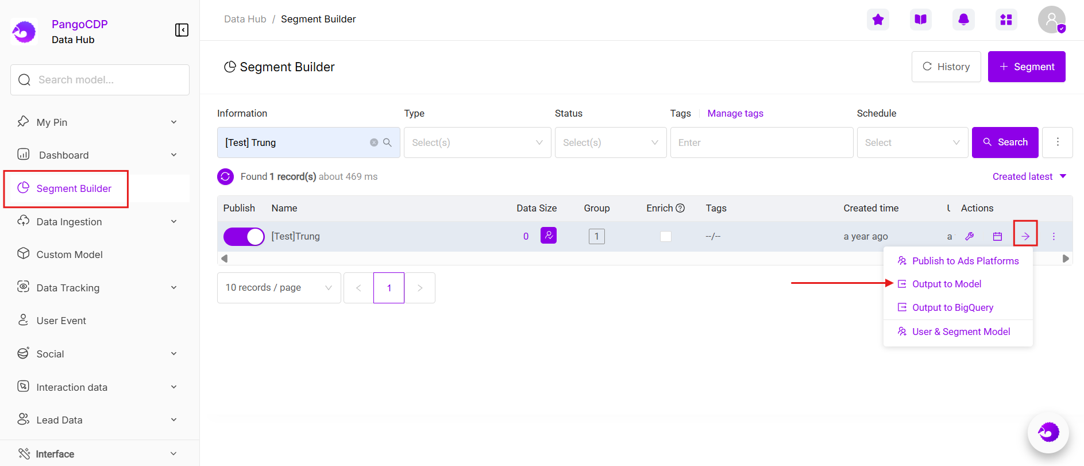Viewport: 1084px width, 466px height.
Task: Refresh results with the purple reload icon
Action: pos(226,176)
